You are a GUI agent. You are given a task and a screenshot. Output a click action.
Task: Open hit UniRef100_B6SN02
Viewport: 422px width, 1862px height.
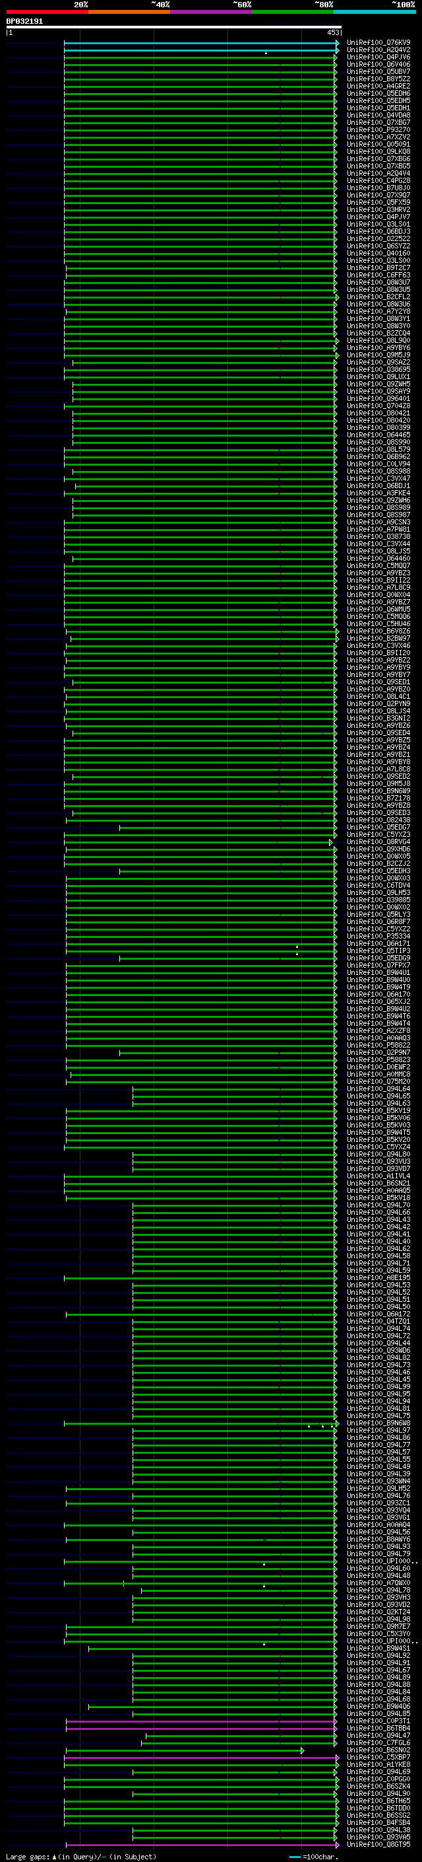pos(378,1750)
